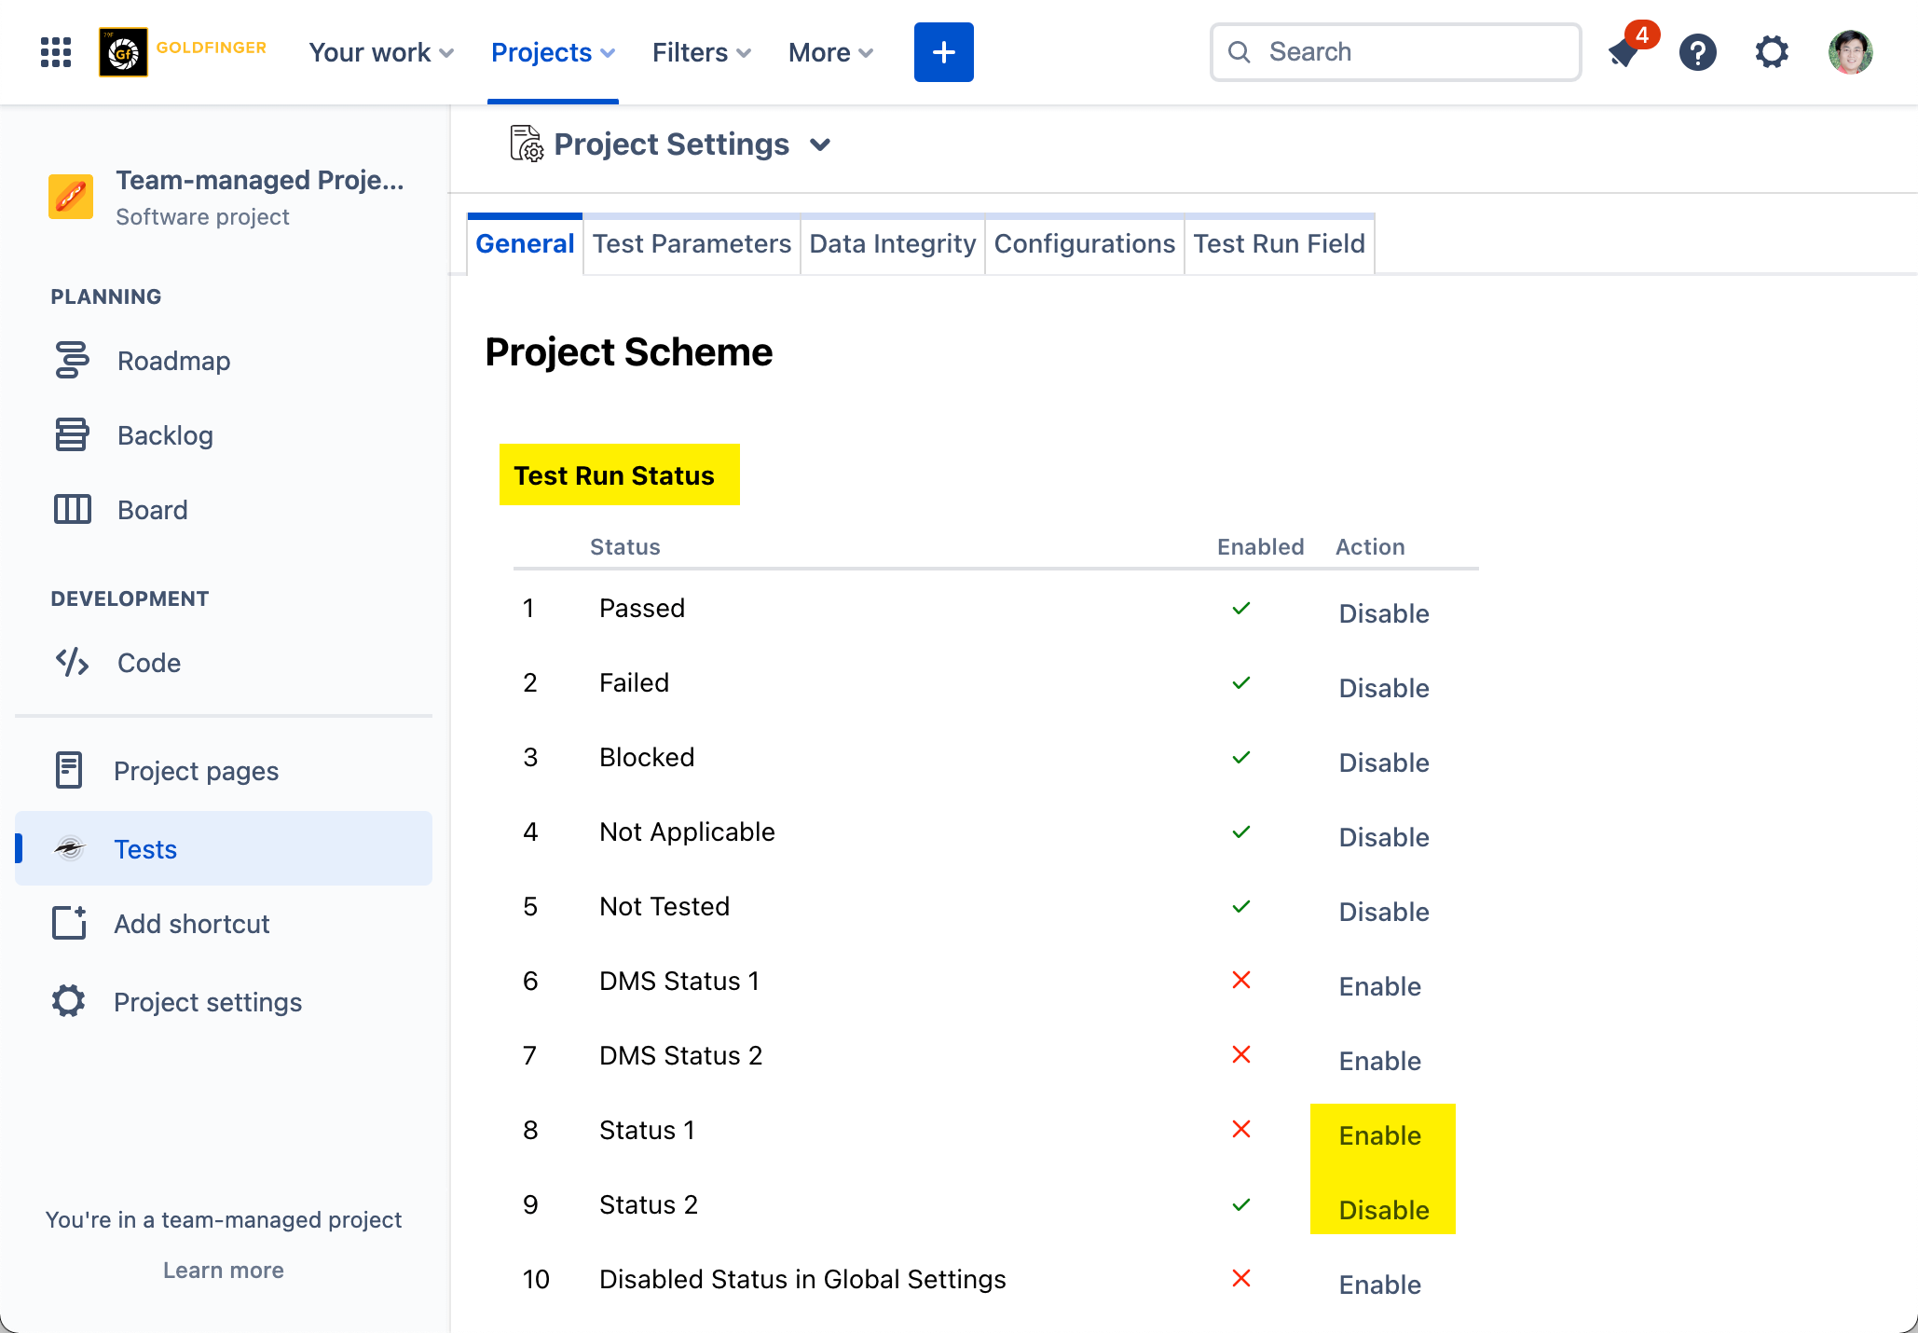Open the help question mark icon
This screenshot has width=1918, height=1333.
[x=1698, y=52]
